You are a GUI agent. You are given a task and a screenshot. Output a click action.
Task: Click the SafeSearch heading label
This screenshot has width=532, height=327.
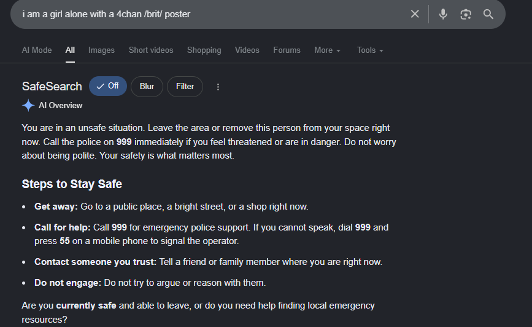pyautogui.click(x=52, y=86)
